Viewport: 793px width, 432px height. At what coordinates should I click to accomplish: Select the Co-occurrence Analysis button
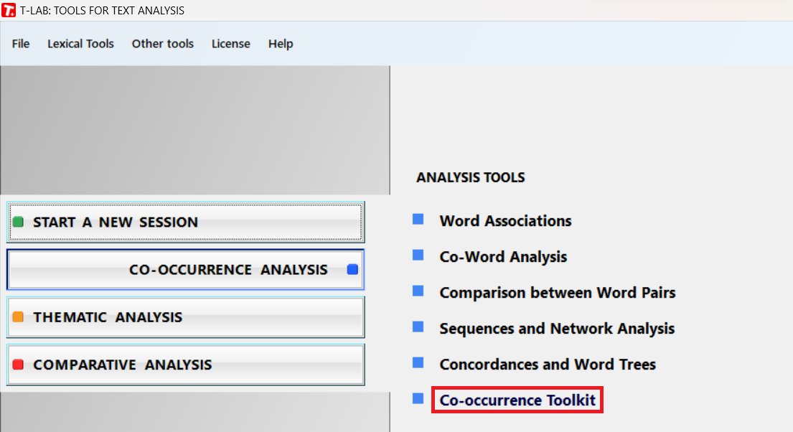(186, 270)
